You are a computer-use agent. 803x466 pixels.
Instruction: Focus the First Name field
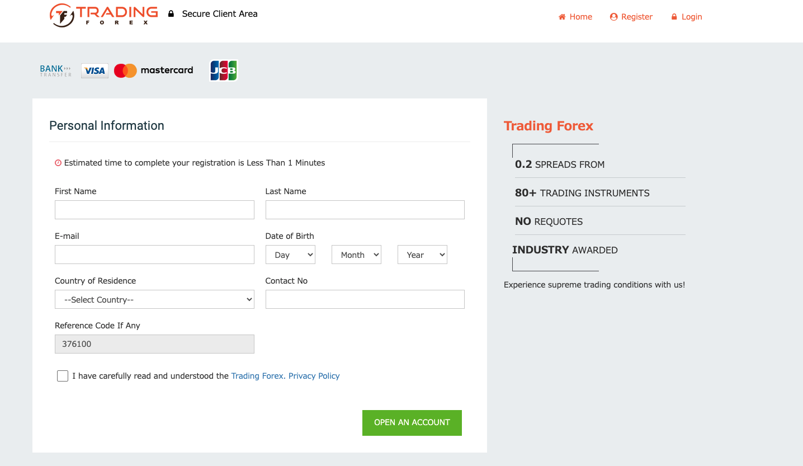coord(154,210)
